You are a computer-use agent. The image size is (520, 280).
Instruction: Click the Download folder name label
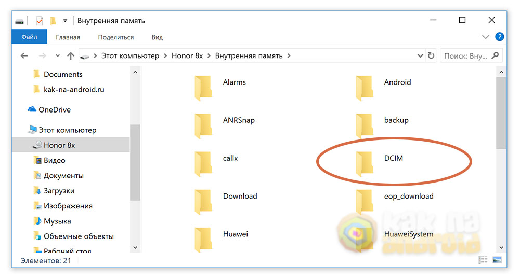coord(240,196)
